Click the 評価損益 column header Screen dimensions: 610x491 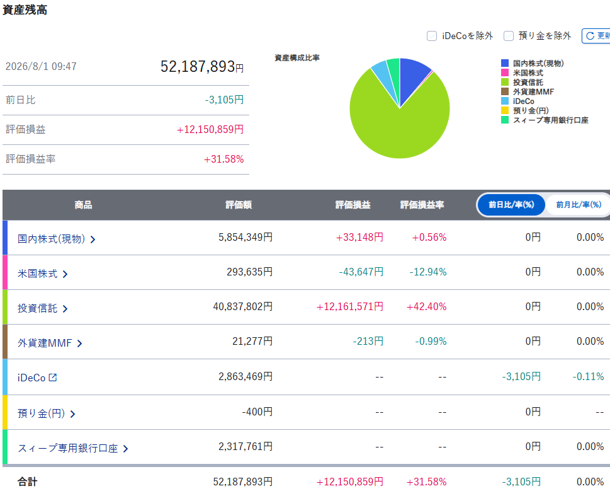[353, 205]
